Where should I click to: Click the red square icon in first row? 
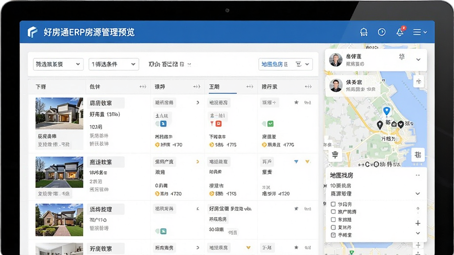(x=219, y=124)
